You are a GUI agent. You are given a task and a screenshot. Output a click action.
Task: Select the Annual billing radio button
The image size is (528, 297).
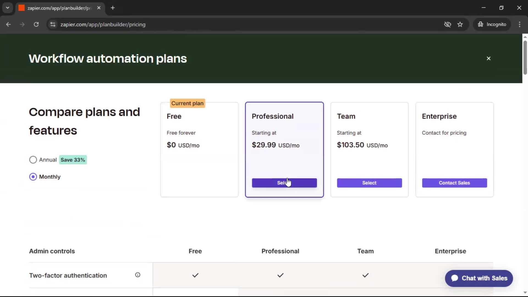click(33, 160)
